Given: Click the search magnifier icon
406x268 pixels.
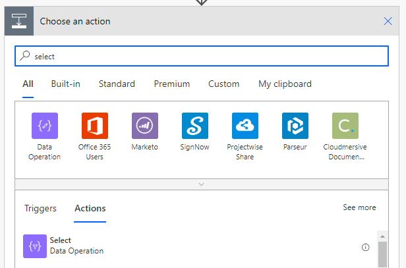Looking at the screenshot, I should [x=25, y=55].
